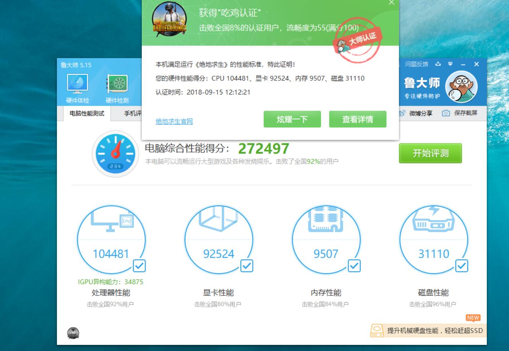Click the 保存截屏 camera icon
The image size is (509, 351).
[446, 113]
